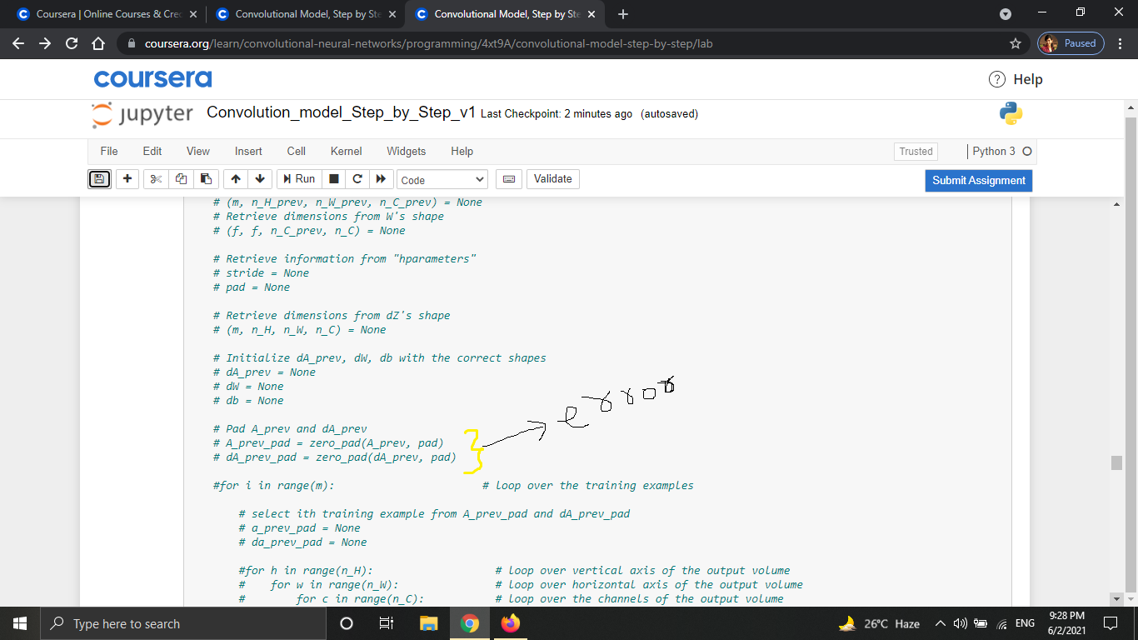Image resolution: width=1138 pixels, height=640 pixels.
Task: Open the Code cell type dropdown
Action: pyautogui.click(x=442, y=179)
